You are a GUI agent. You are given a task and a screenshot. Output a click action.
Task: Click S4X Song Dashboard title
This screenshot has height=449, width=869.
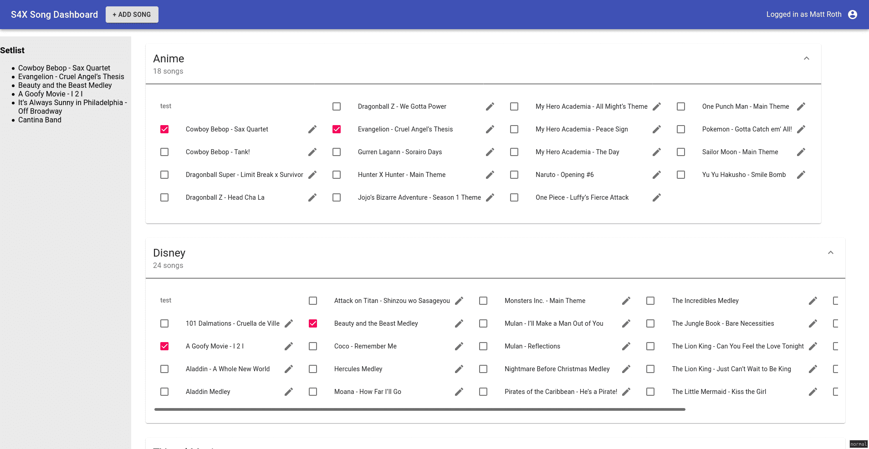(54, 15)
